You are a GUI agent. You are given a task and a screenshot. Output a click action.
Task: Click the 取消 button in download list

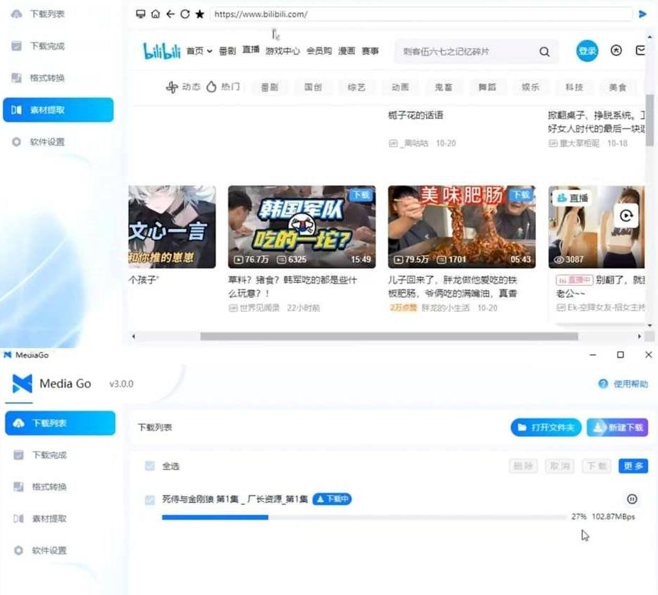(x=560, y=466)
